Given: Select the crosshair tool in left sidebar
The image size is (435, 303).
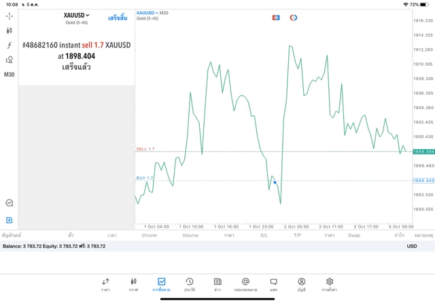Looking at the screenshot, I should [x=10, y=16].
